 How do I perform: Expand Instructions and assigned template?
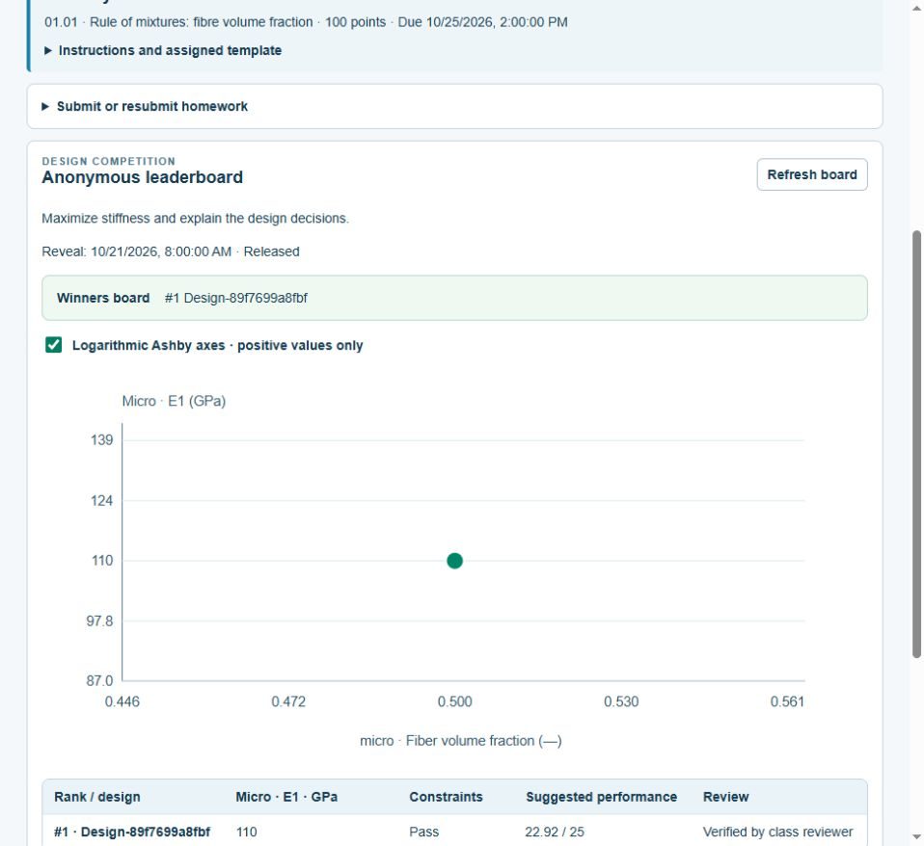(x=163, y=51)
